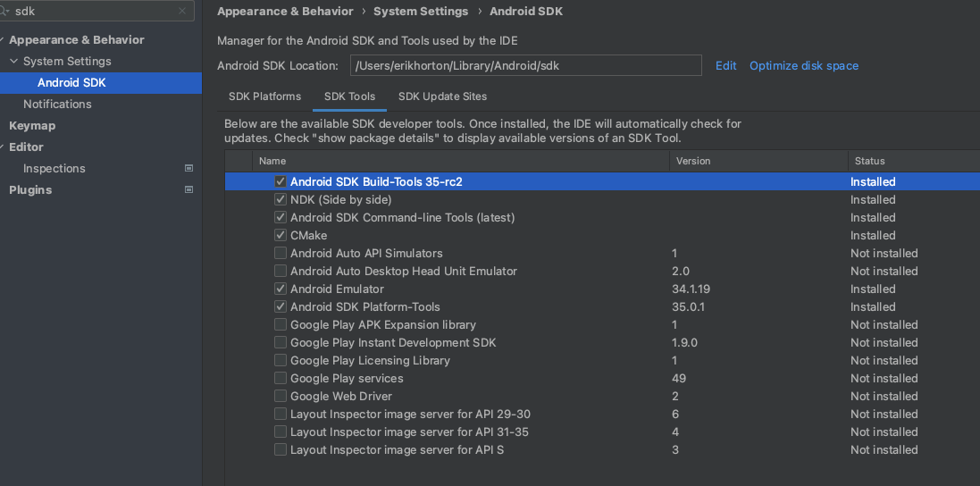Collapse the Editor section arrow
Image resolution: width=980 pixels, height=486 pixels.
point(3,147)
